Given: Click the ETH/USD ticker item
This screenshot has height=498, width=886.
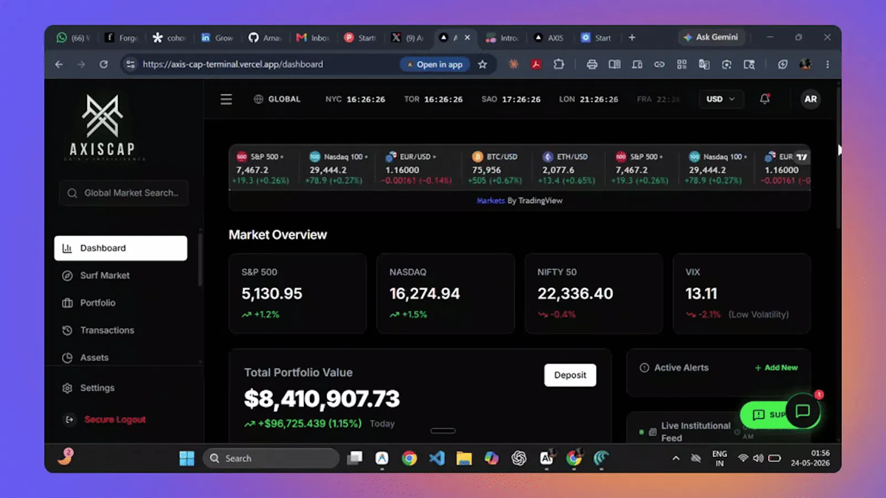Looking at the screenshot, I should (568, 168).
